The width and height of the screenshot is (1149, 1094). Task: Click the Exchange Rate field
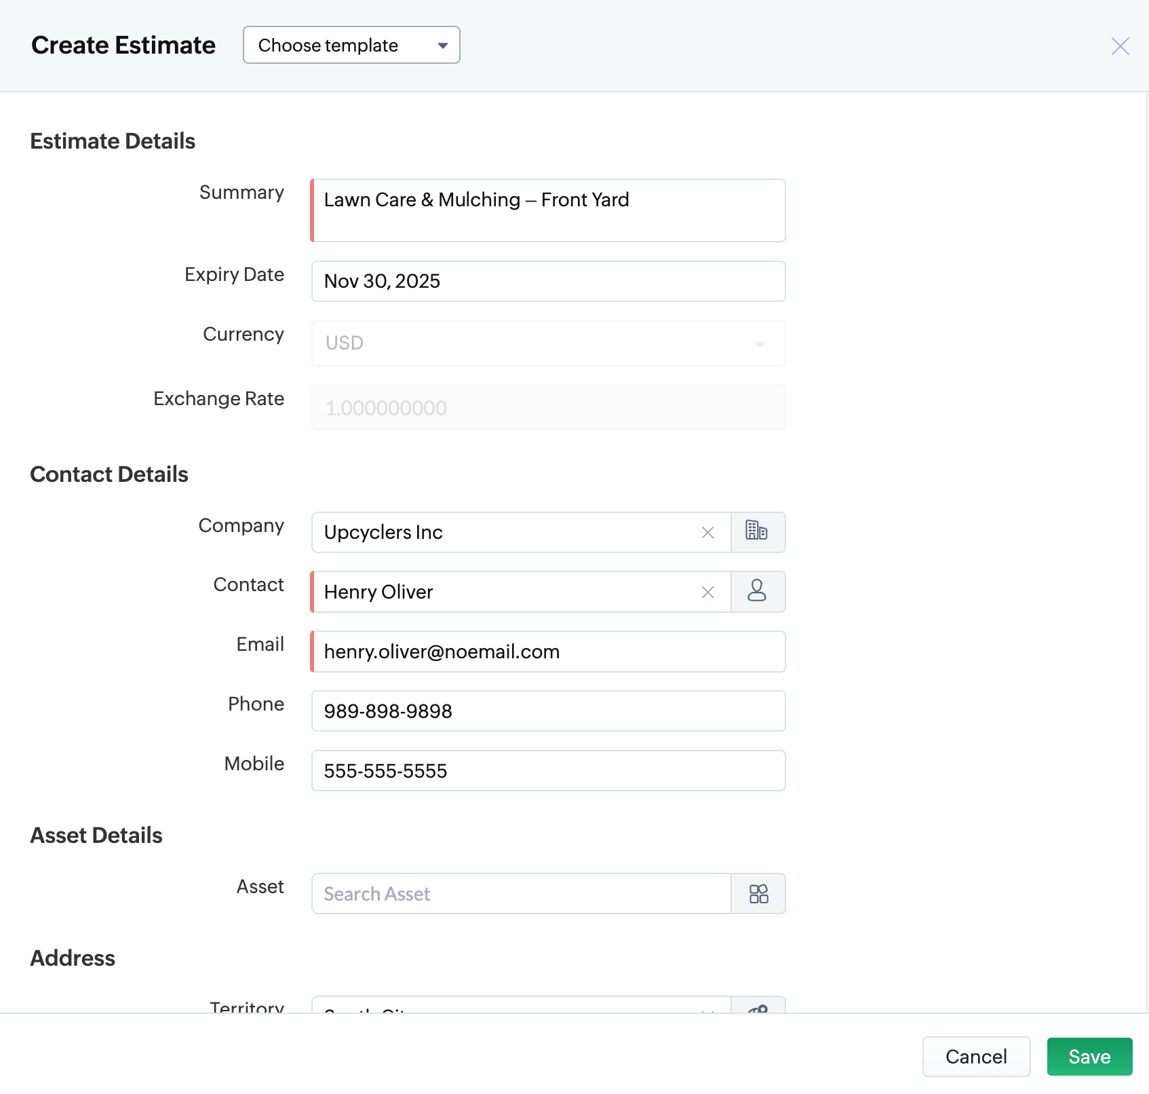547,408
